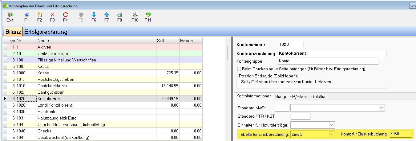Viewport: 416px width, 141px height.
Task: Switch to the Erfolgsrechnung tab
Action: [46, 32]
